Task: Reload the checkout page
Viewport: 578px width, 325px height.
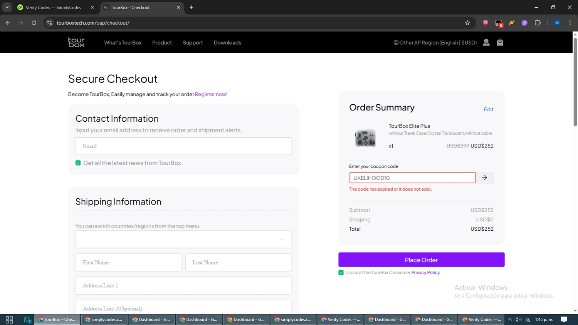Action: pos(34,23)
